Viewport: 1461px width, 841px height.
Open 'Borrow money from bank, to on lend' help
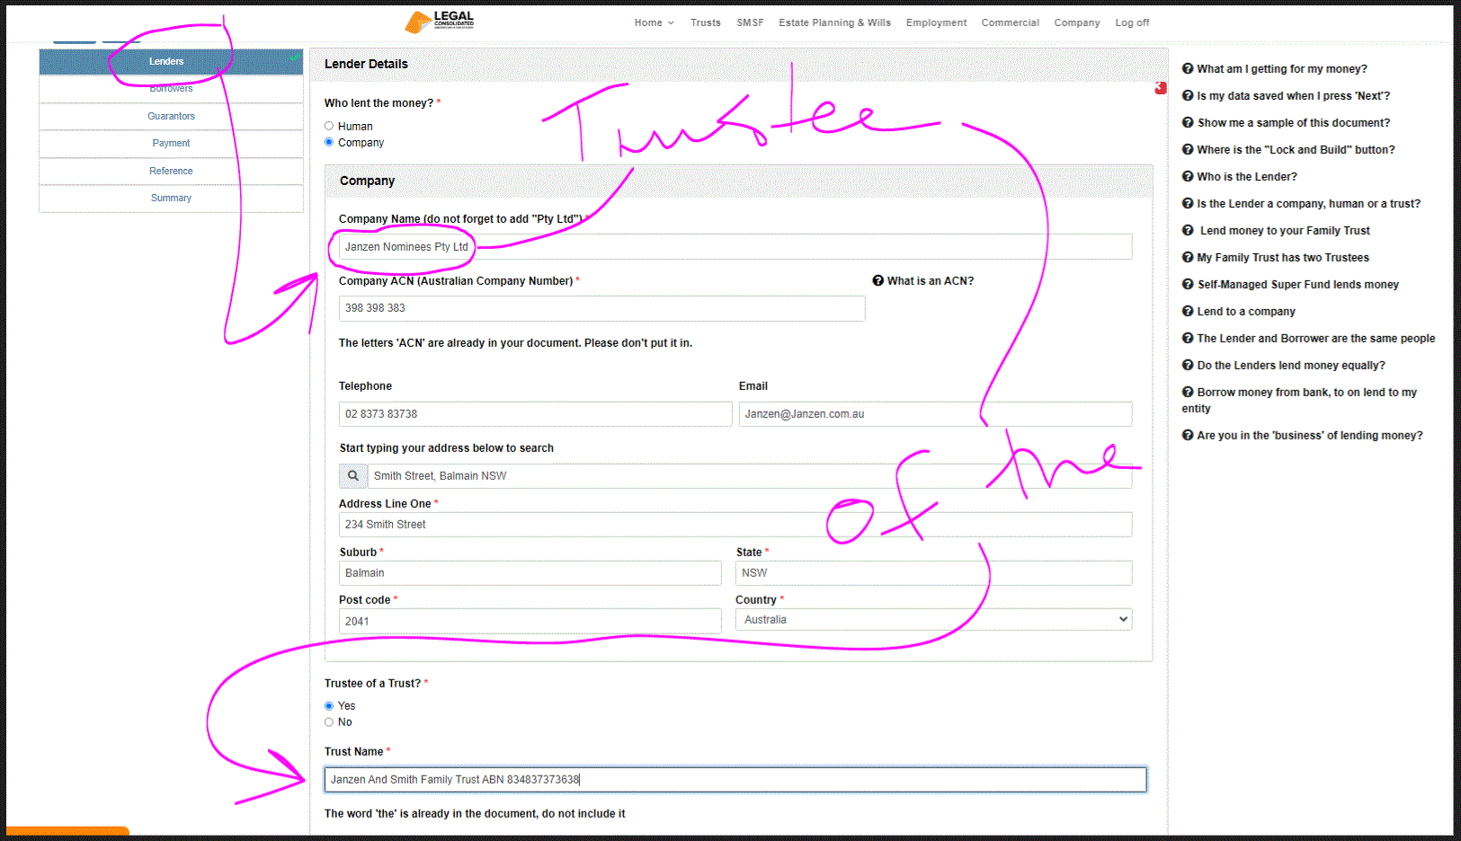tap(1299, 401)
